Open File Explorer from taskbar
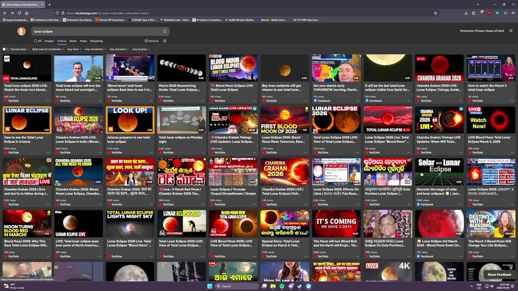518x291 pixels. point(273,286)
